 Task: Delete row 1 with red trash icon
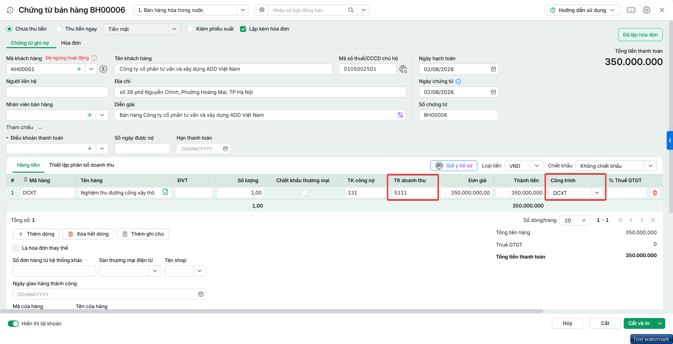655,193
